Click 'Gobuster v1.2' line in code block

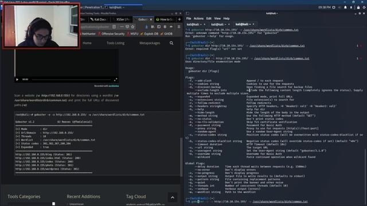point(25,122)
